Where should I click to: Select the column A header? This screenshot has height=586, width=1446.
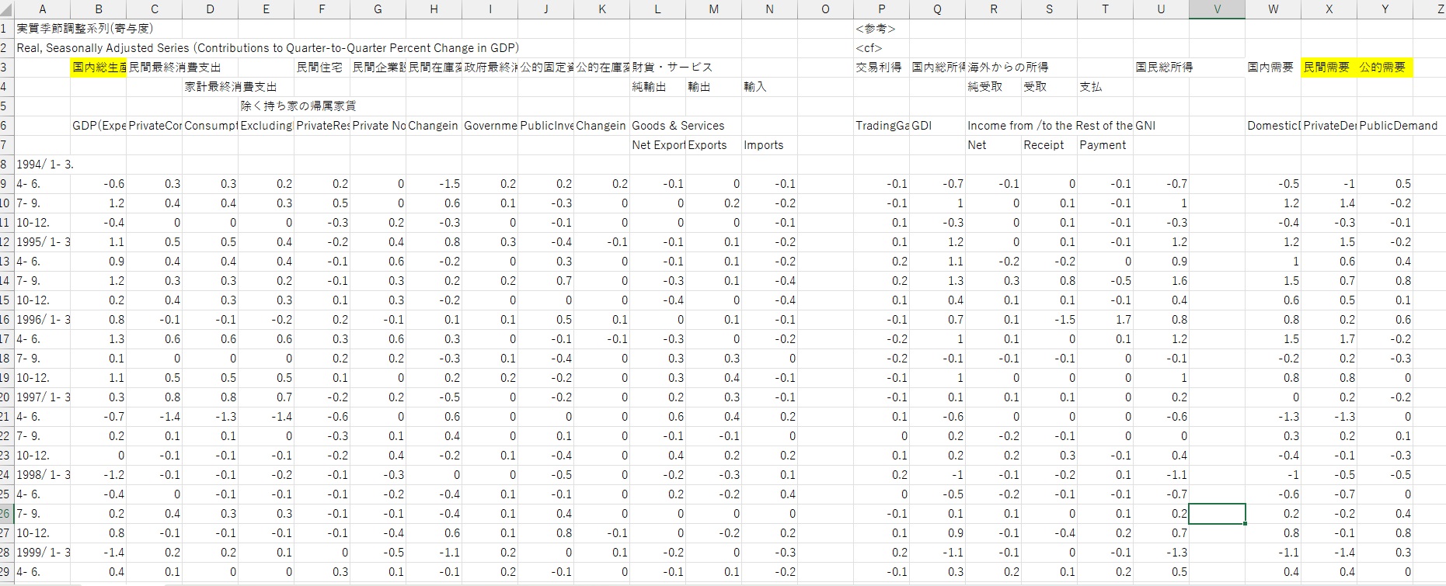coord(42,9)
